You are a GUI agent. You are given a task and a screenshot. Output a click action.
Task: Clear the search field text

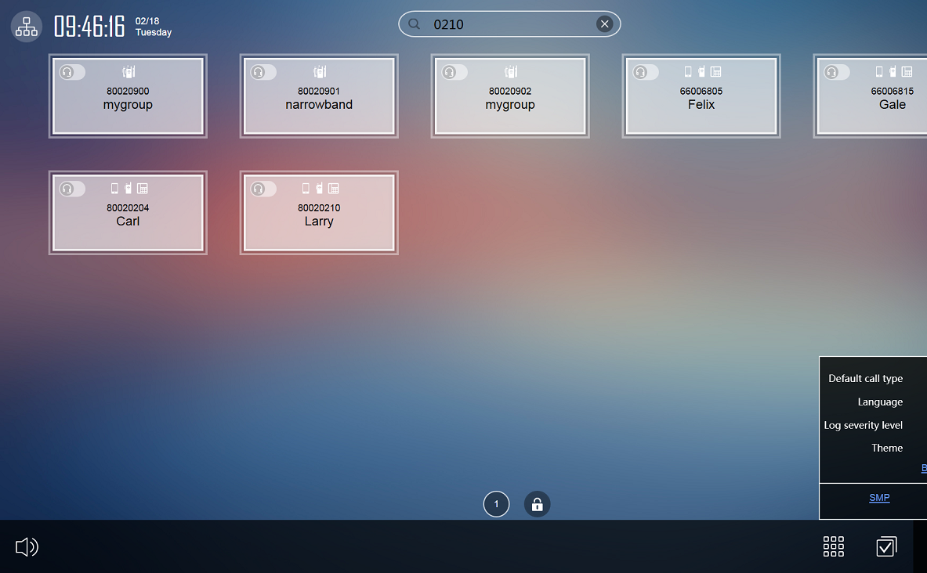[x=604, y=24]
